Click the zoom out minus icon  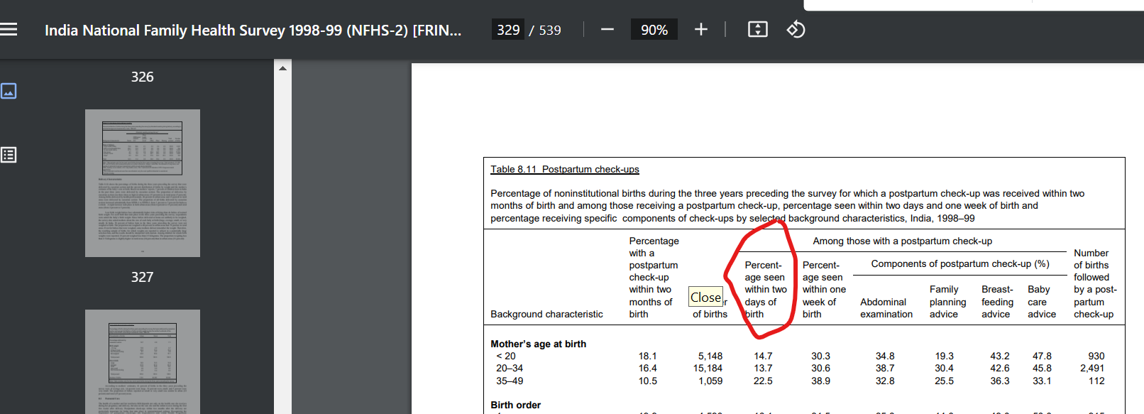pyautogui.click(x=607, y=30)
